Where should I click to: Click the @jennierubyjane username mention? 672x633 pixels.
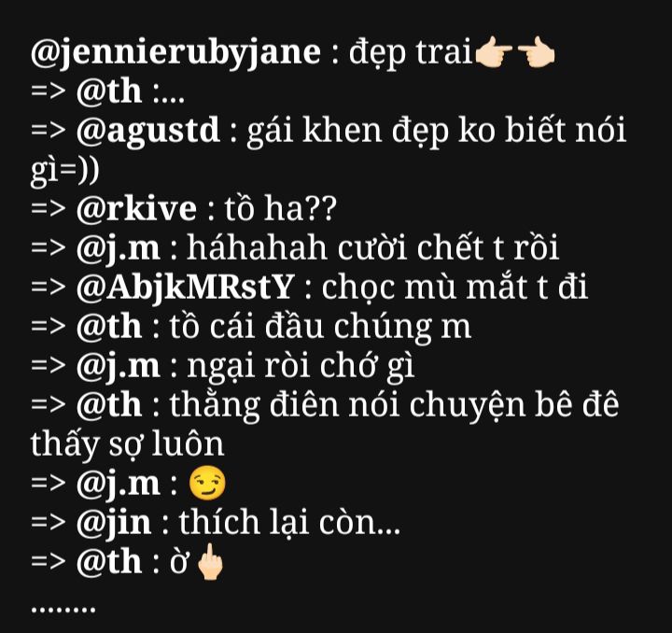click(x=175, y=53)
